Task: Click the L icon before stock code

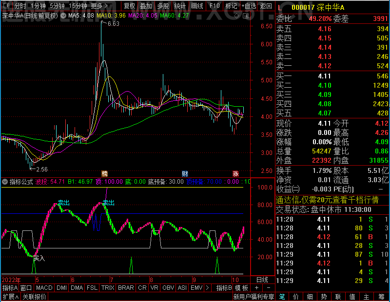Action: [x=280, y=8]
